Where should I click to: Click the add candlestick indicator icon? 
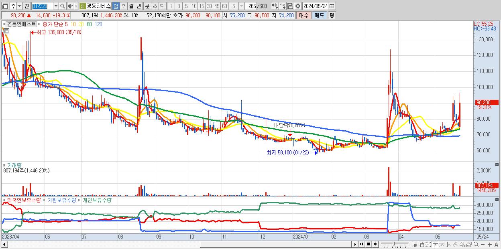coord(275,6)
